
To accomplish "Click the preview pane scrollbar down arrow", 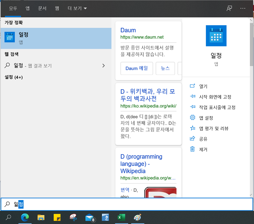I will coord(251,195).
